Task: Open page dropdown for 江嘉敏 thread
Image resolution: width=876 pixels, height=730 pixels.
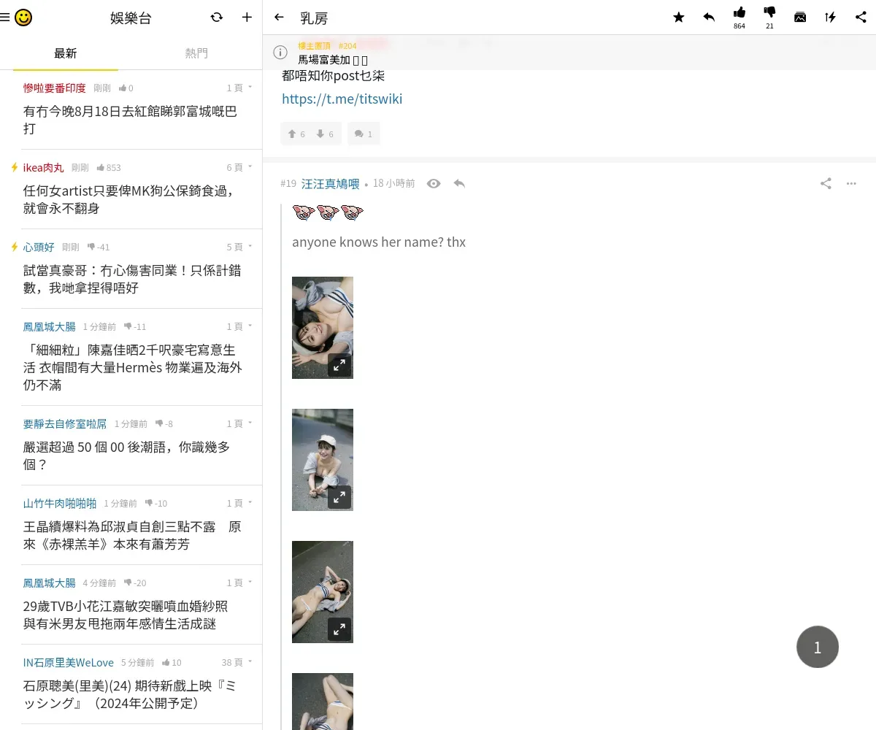Action: (x=239, y=583)
